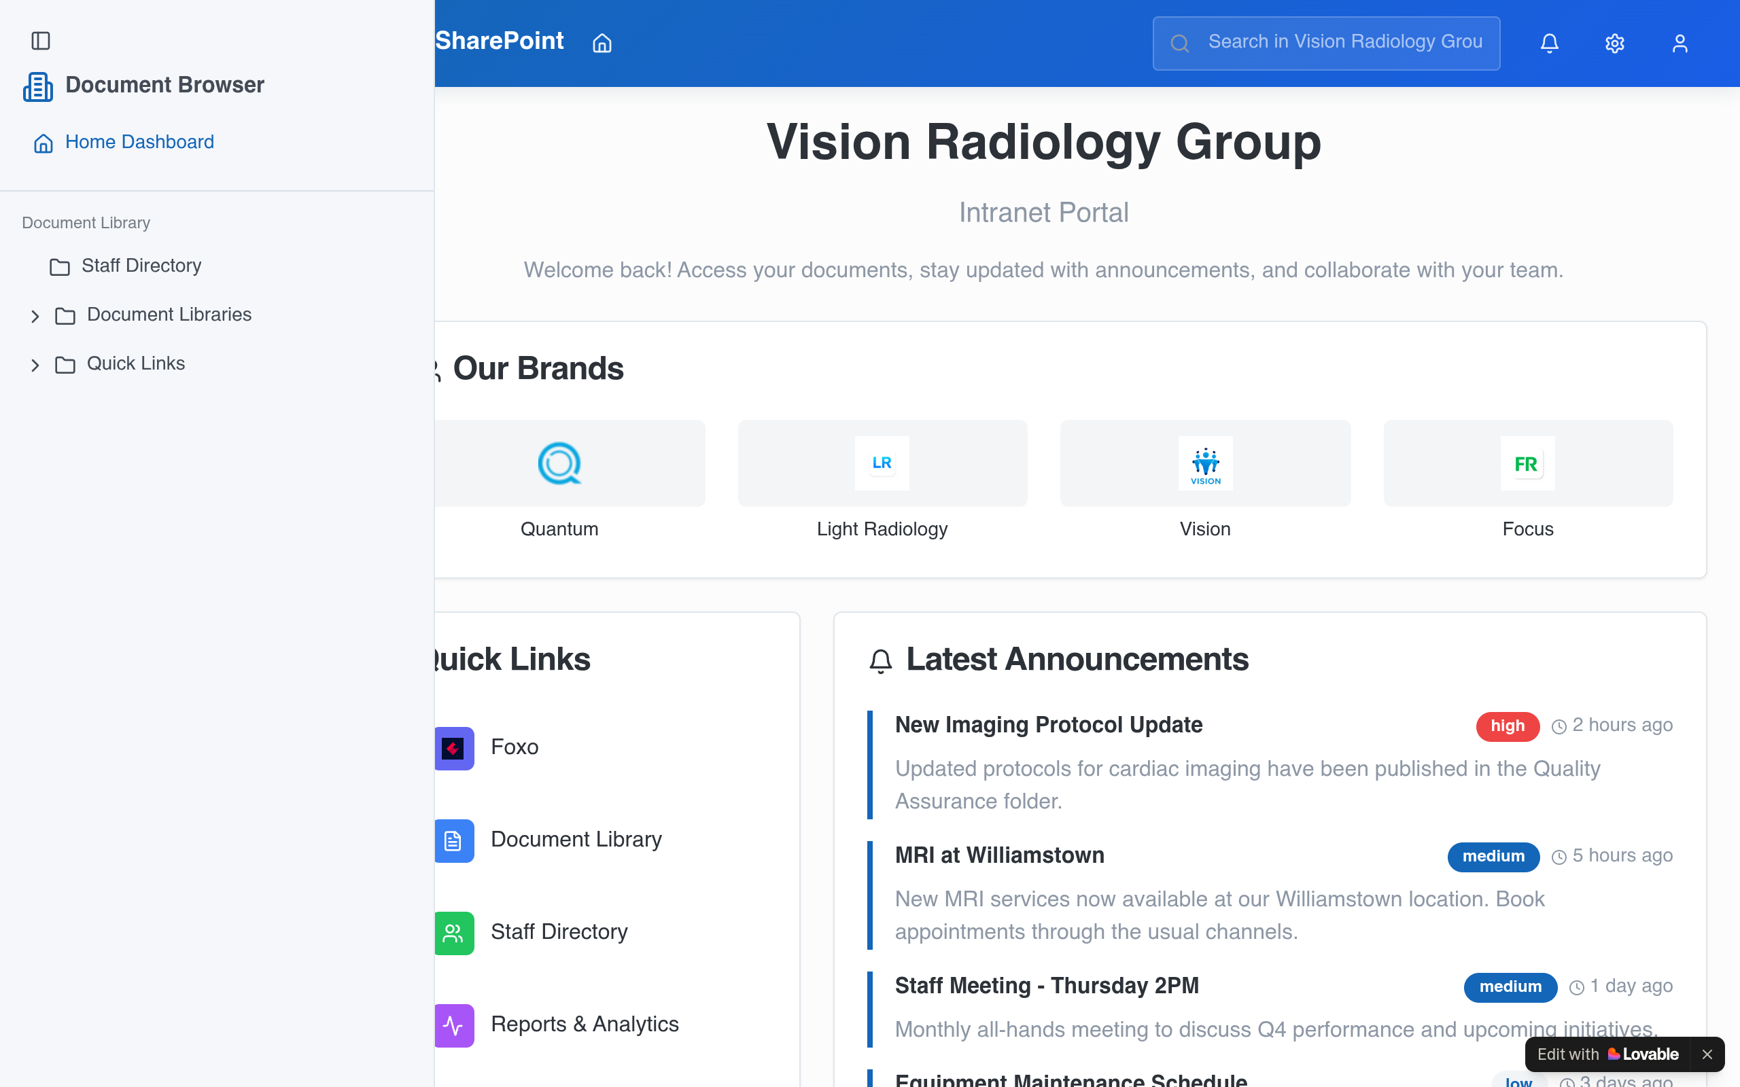Viewport: 1740px width, 1087px height.
Task: Expand the Quick Links chevron in sidebar
Action: tap(35, 366)
